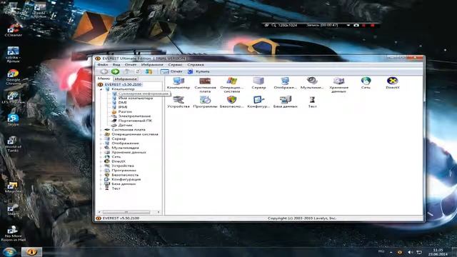Select Суммарная информация in the tree

coord(143,94)
